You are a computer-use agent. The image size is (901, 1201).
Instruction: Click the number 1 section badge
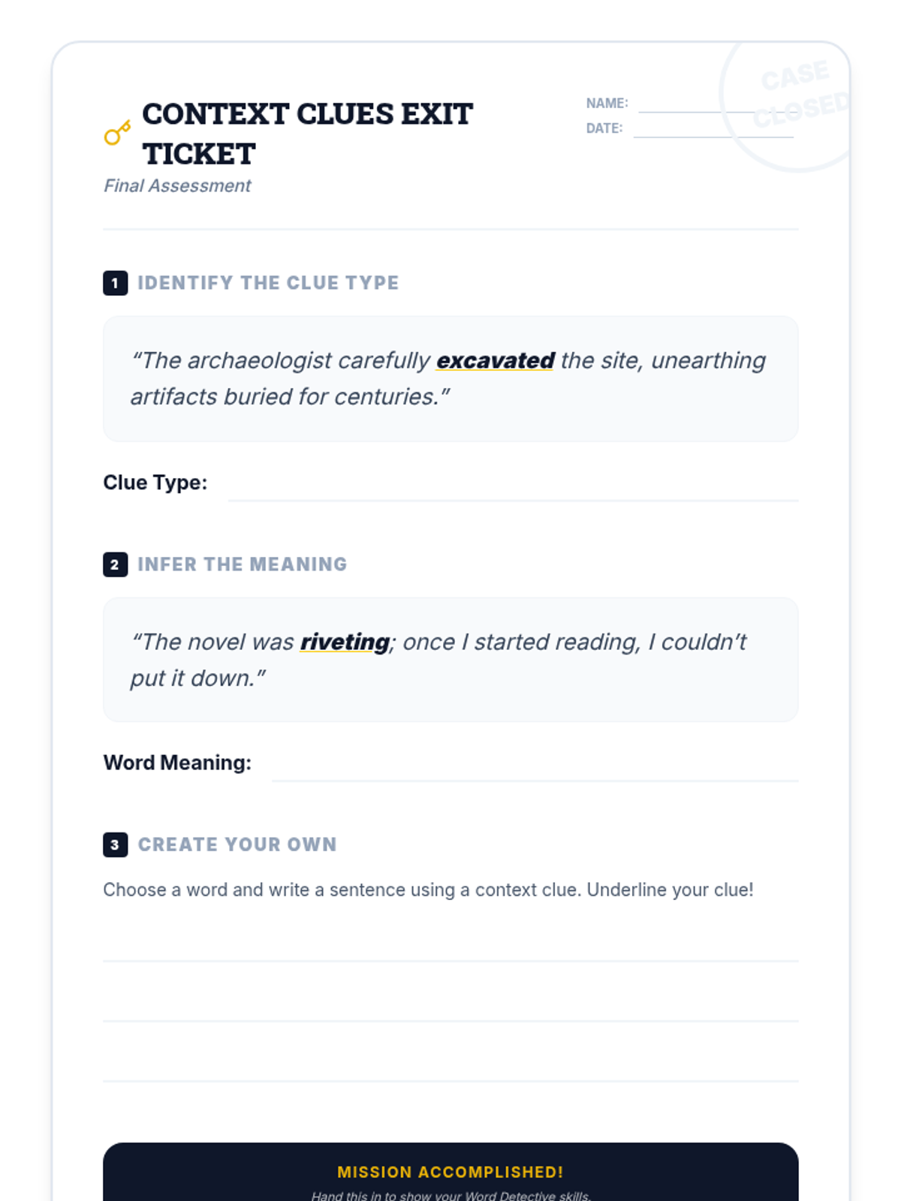[x=115, y=283]
